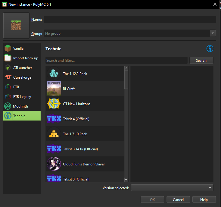Click the OK button
221x207 pixels.
tap(152, 199)
